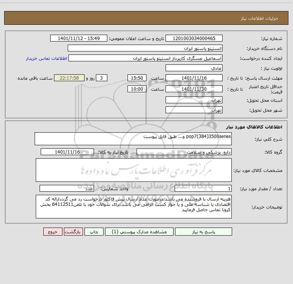Click the remaining days field showing 3
Viewport: 293px width, 284px height.
(102, 78)
